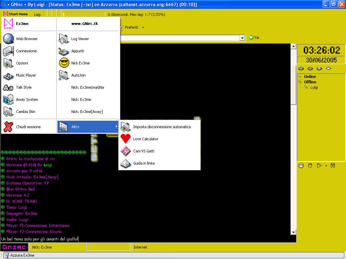Click the Vai go button

[x=254, y=37]
